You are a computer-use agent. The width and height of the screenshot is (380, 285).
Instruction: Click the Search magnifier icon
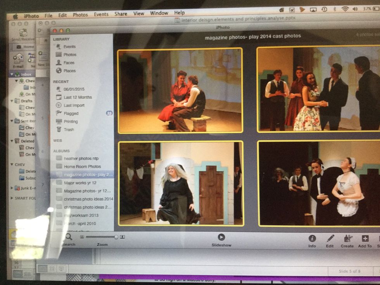69,237
